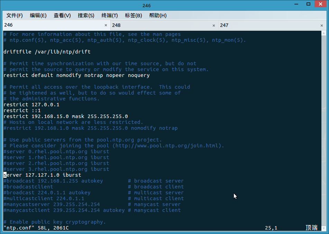Click the 'ntp.conf(5), ntp_acc(5)' comment line
Image resolution: width=329 pixels, height=234 pixels.
click(125, 40)
